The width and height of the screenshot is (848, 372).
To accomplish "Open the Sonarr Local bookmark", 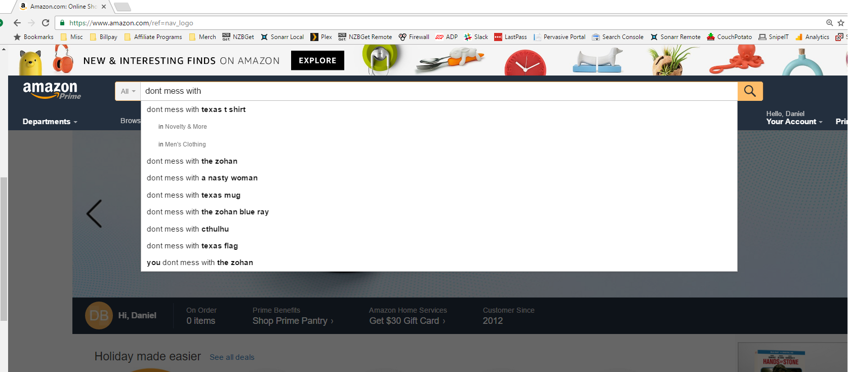I will (282, 37).
